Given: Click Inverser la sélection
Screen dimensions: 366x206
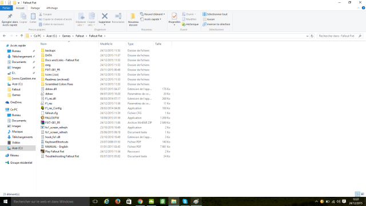Looking at the screenshot, I should pos(216,24).
